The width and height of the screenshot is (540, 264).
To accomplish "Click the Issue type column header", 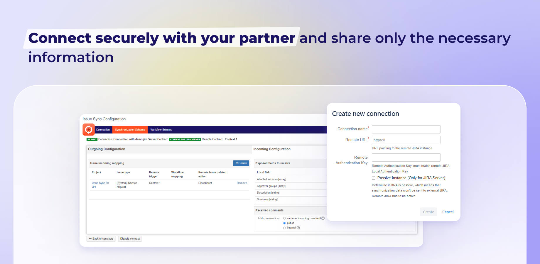I will click(x=123, y=172).
